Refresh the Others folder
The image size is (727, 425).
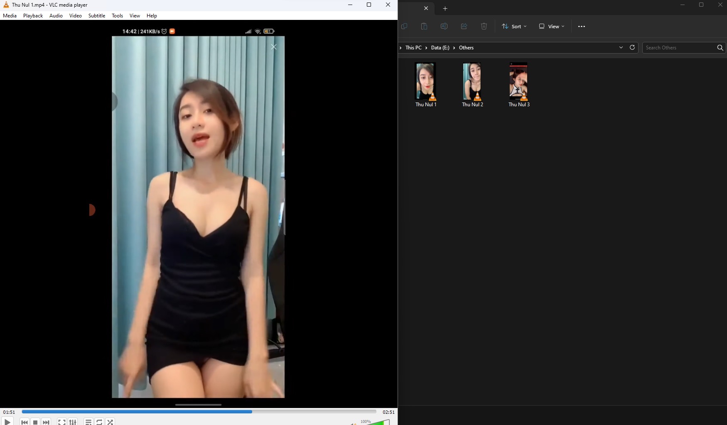coord(632,48)
